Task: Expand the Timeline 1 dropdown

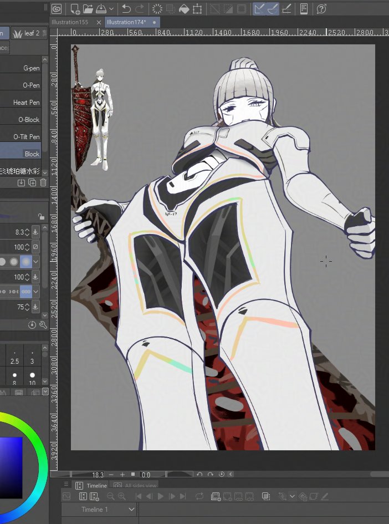Action: pos(131,509)
